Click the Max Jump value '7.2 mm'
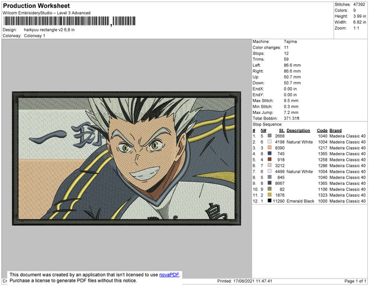Image resolution: width=369 pixels, height=286 pixels. (291, 112)
